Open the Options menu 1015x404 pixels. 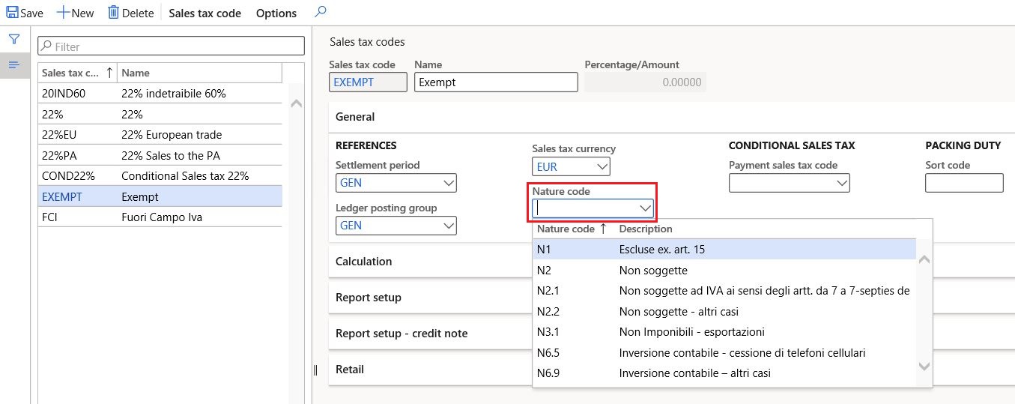coord(276,13)
